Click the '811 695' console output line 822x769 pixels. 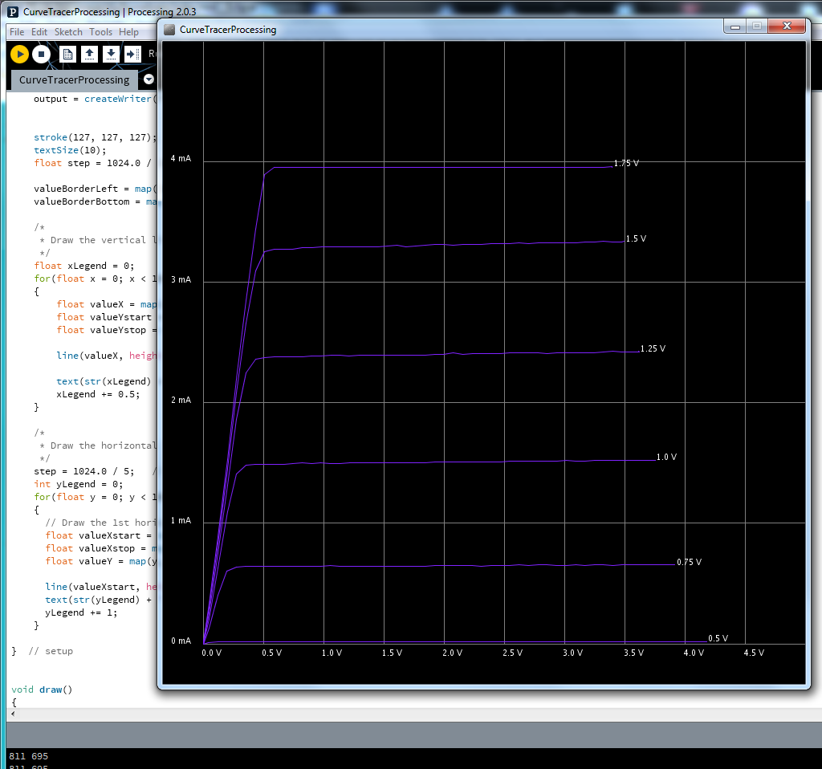[28, 756]
